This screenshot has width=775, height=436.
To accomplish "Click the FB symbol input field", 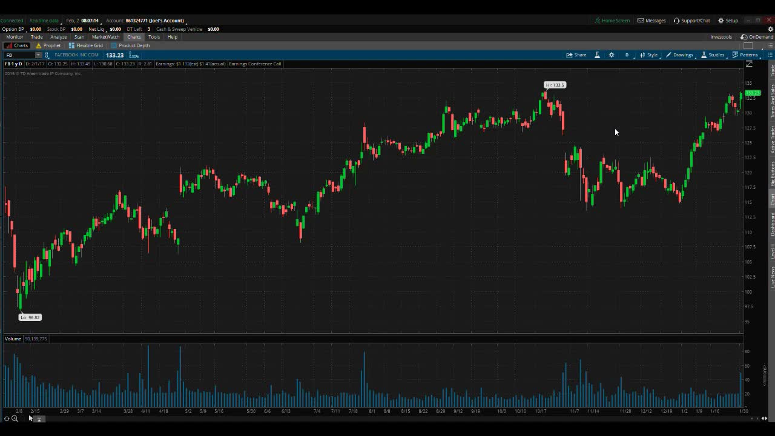I will (x=19, y=55).
